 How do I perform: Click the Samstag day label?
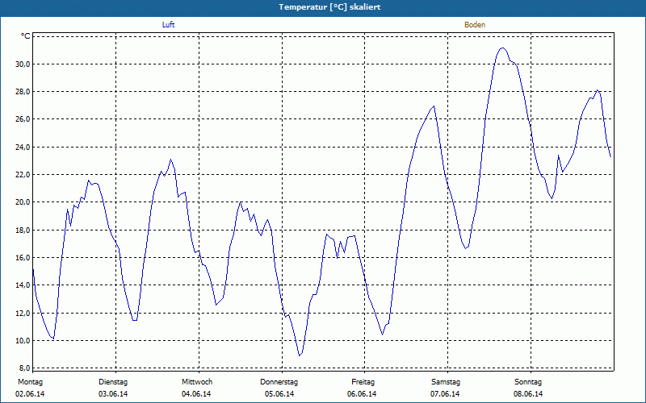point(446,382)
